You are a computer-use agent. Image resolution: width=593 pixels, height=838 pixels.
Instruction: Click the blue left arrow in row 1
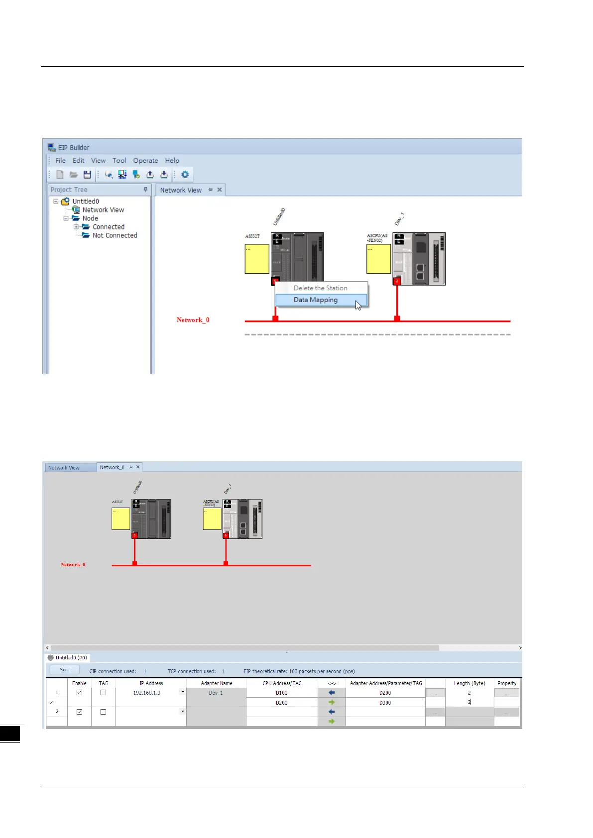[332, 693]
